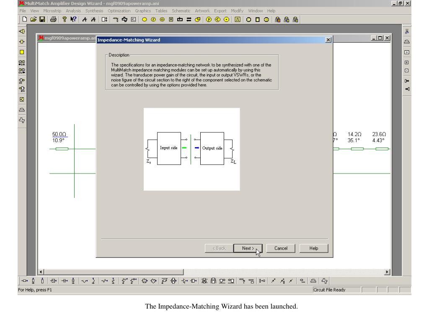Select the 50.0Ω line label on the schematic
Image resolution: width=429 pixels, height=322 pixels.
(59, 134)
